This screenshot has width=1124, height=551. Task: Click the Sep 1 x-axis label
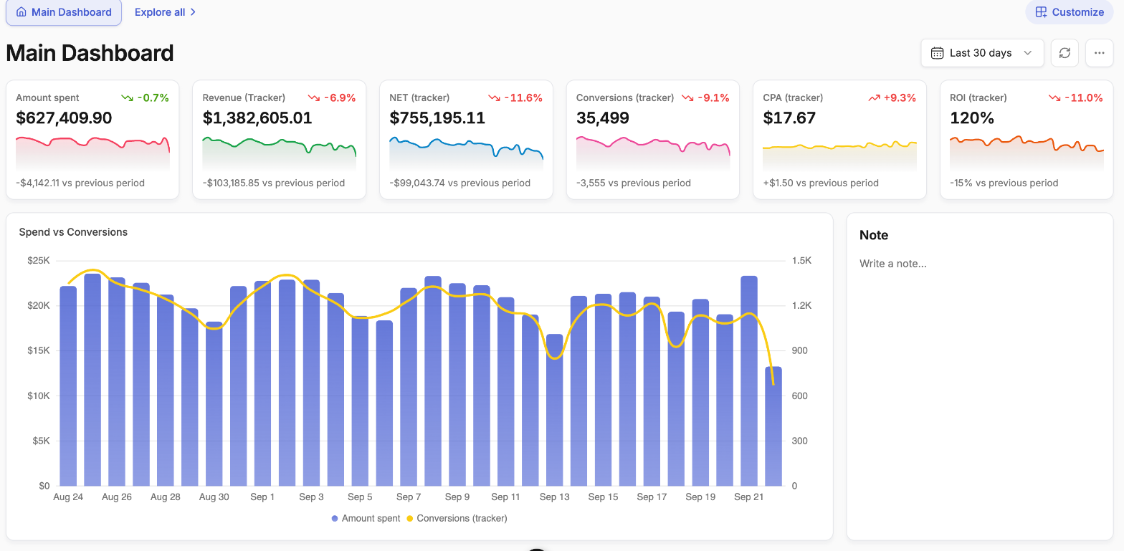tap(262, 497)
